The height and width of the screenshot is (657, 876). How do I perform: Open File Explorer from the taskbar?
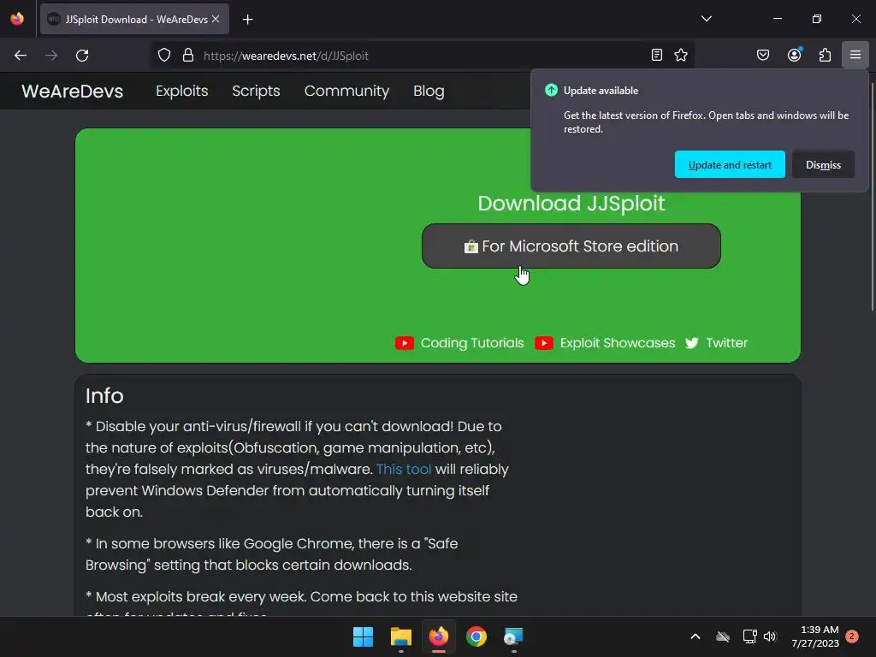(401, 636)
